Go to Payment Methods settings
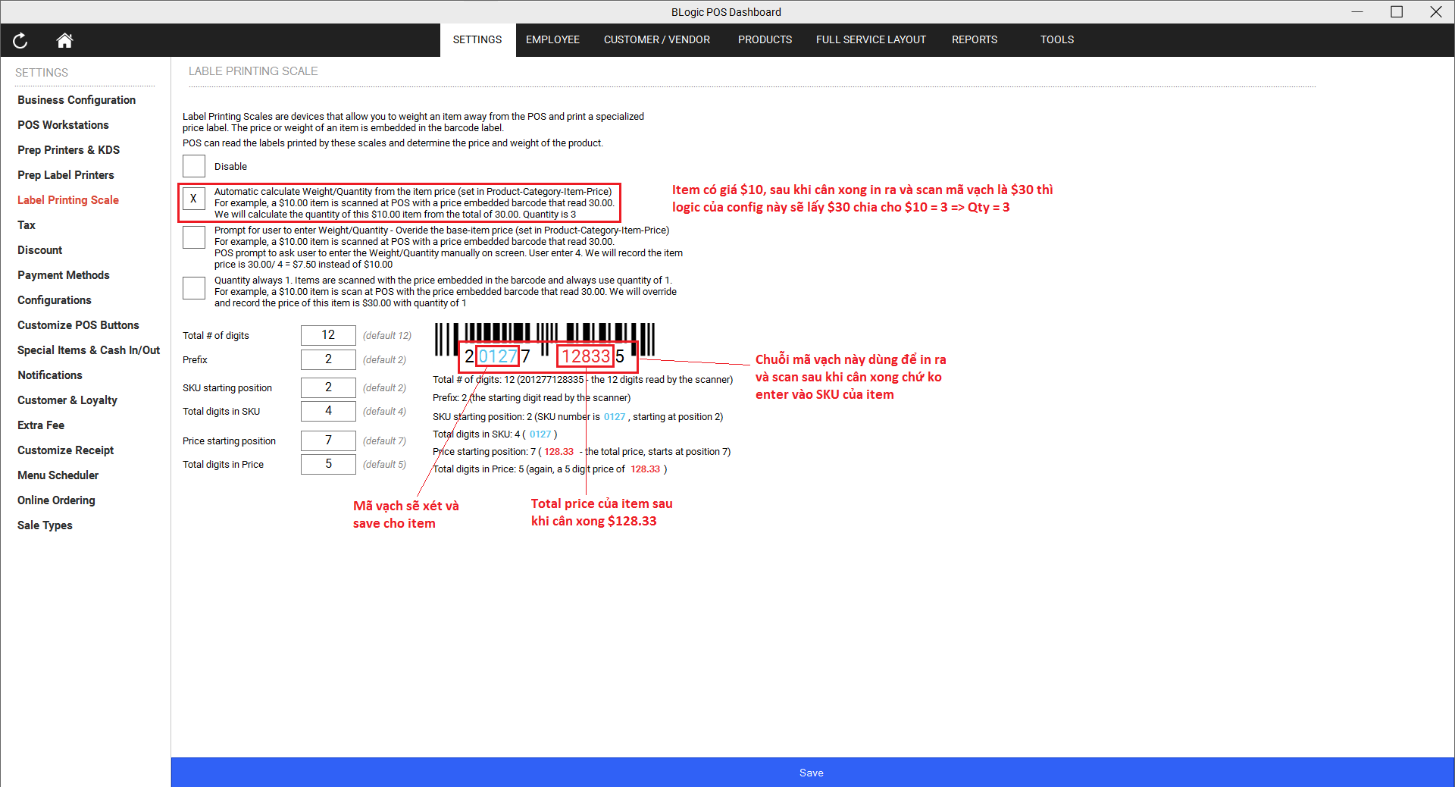 click(x=64, y=275)
